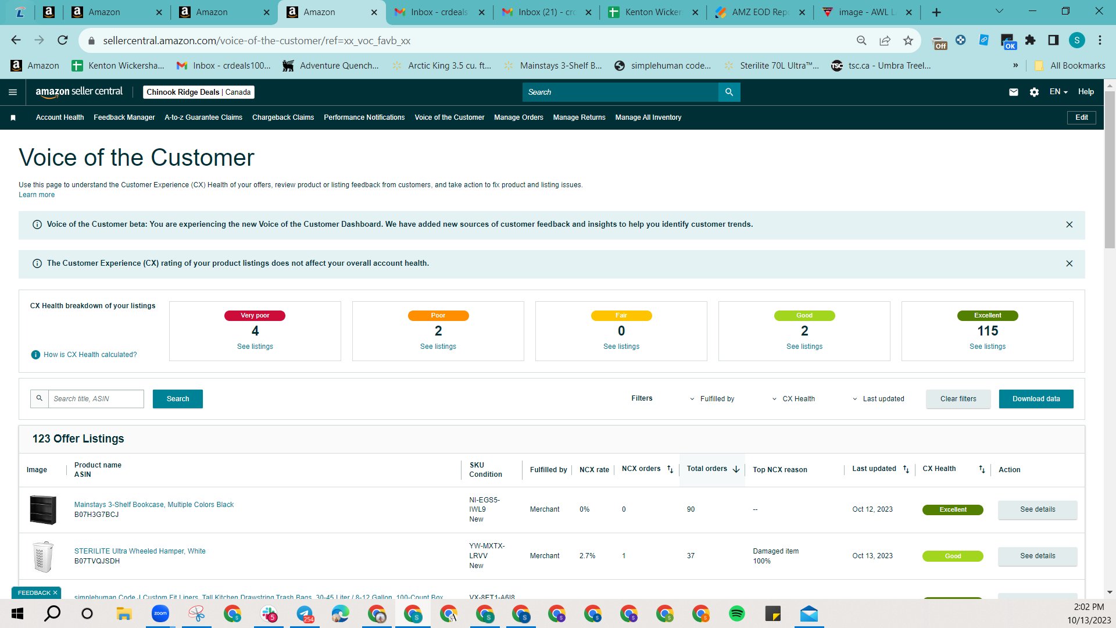
Task: Open Chargeback Claims menu item
Action: 283,117
